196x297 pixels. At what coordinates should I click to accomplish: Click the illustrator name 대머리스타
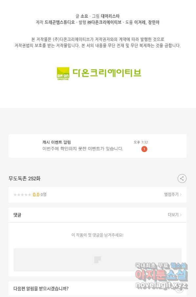[x=110, y=16]
